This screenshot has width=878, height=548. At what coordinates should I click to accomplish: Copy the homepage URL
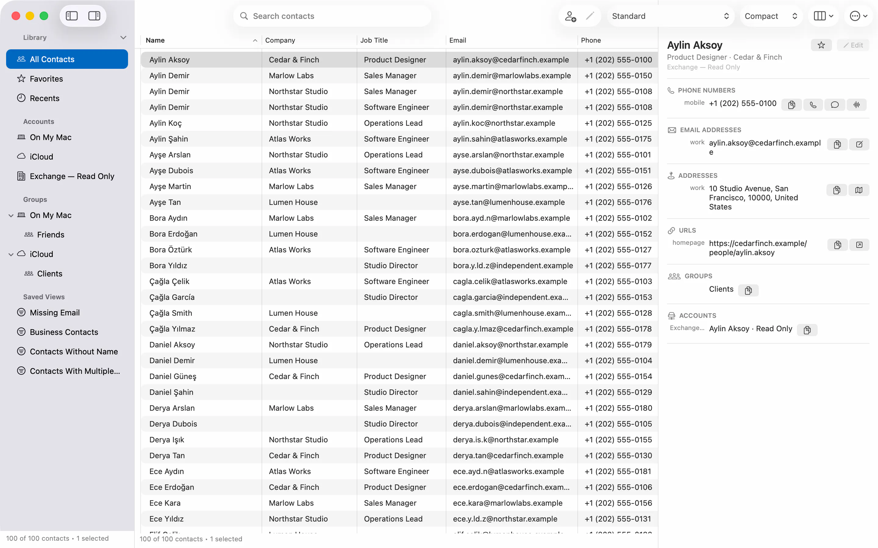(x=838, y=245)
